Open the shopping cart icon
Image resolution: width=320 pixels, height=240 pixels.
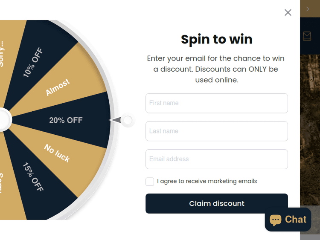(307, 36)
